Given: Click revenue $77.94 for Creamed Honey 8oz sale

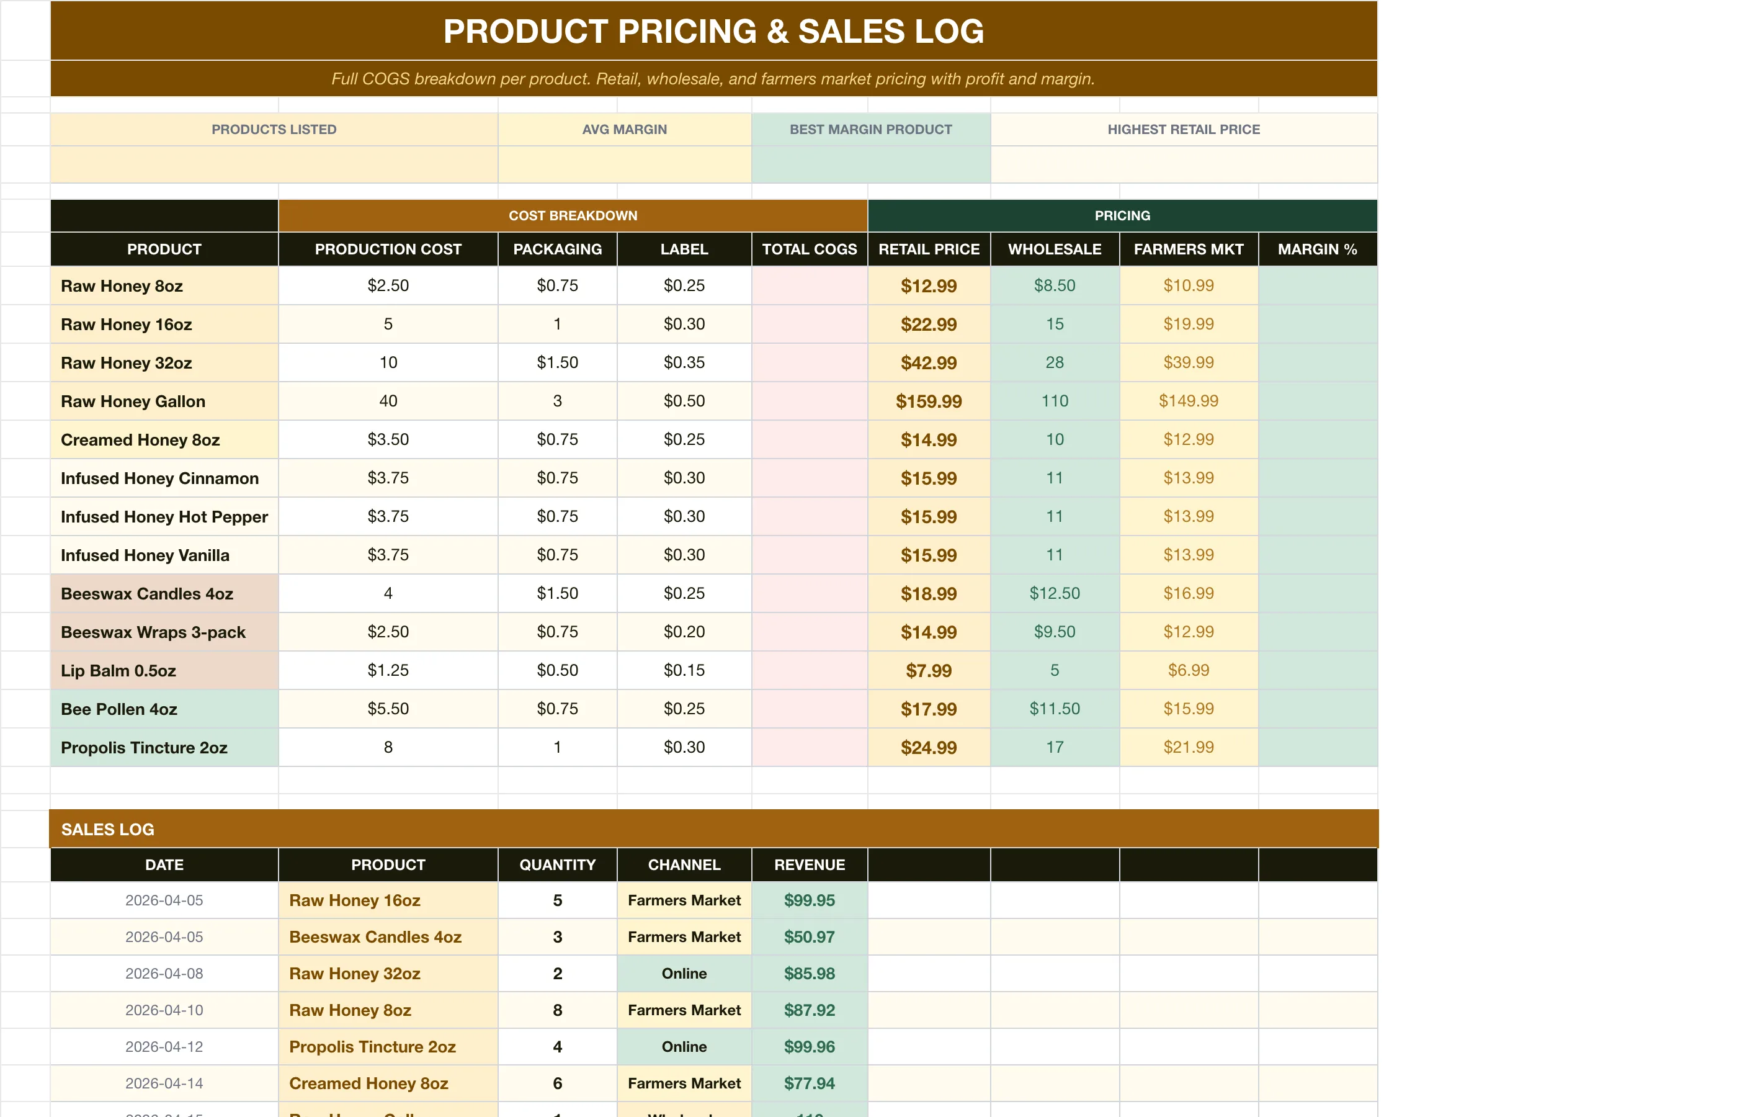Looking at the screenshot, I should click(809, 1083).
